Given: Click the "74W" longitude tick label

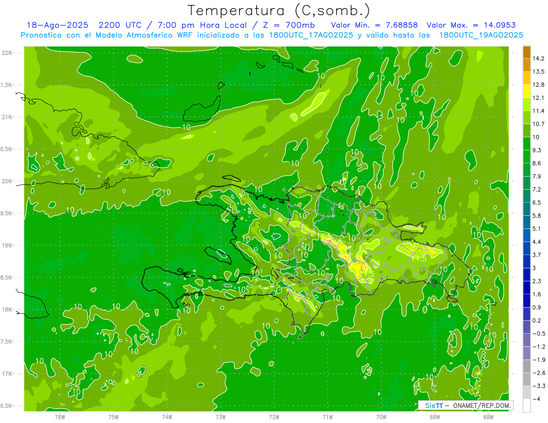Looking at the screenshot, I should click(x=167, y=417).
